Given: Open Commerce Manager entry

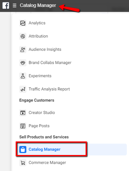Looking at the screenshot, I should pos(47,163).
